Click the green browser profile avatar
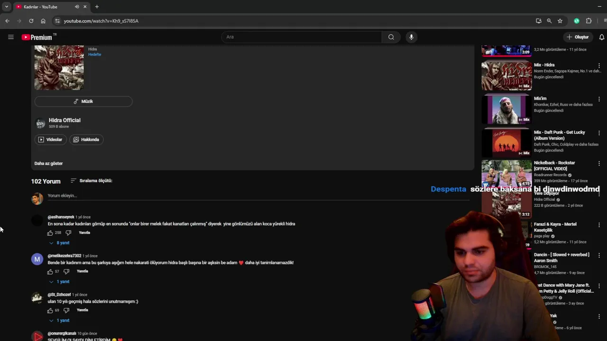The width and height of the screenshot is (607, 341). click(577, 21)
